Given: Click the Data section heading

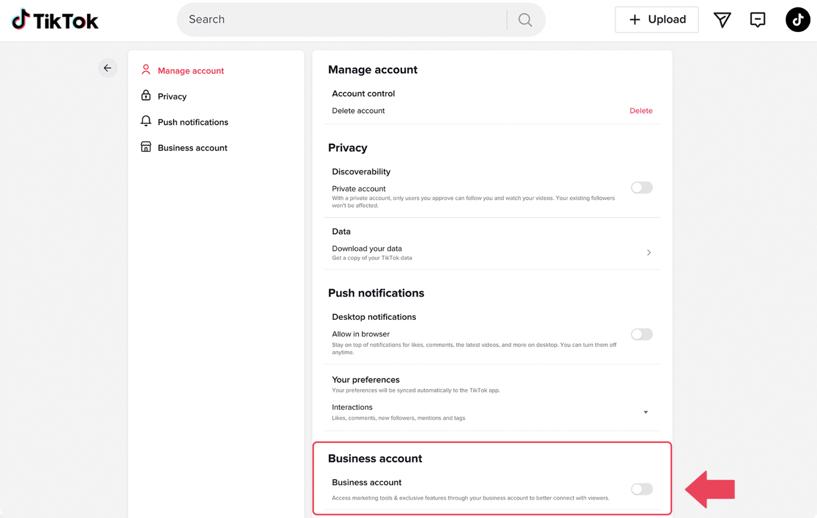Looking at the screenshot, I should [x=341, y=232].
